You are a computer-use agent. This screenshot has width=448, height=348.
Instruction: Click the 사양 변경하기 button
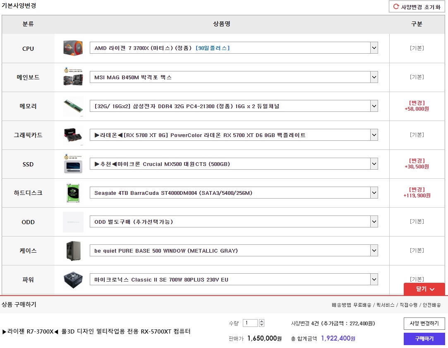coord(424,324)
